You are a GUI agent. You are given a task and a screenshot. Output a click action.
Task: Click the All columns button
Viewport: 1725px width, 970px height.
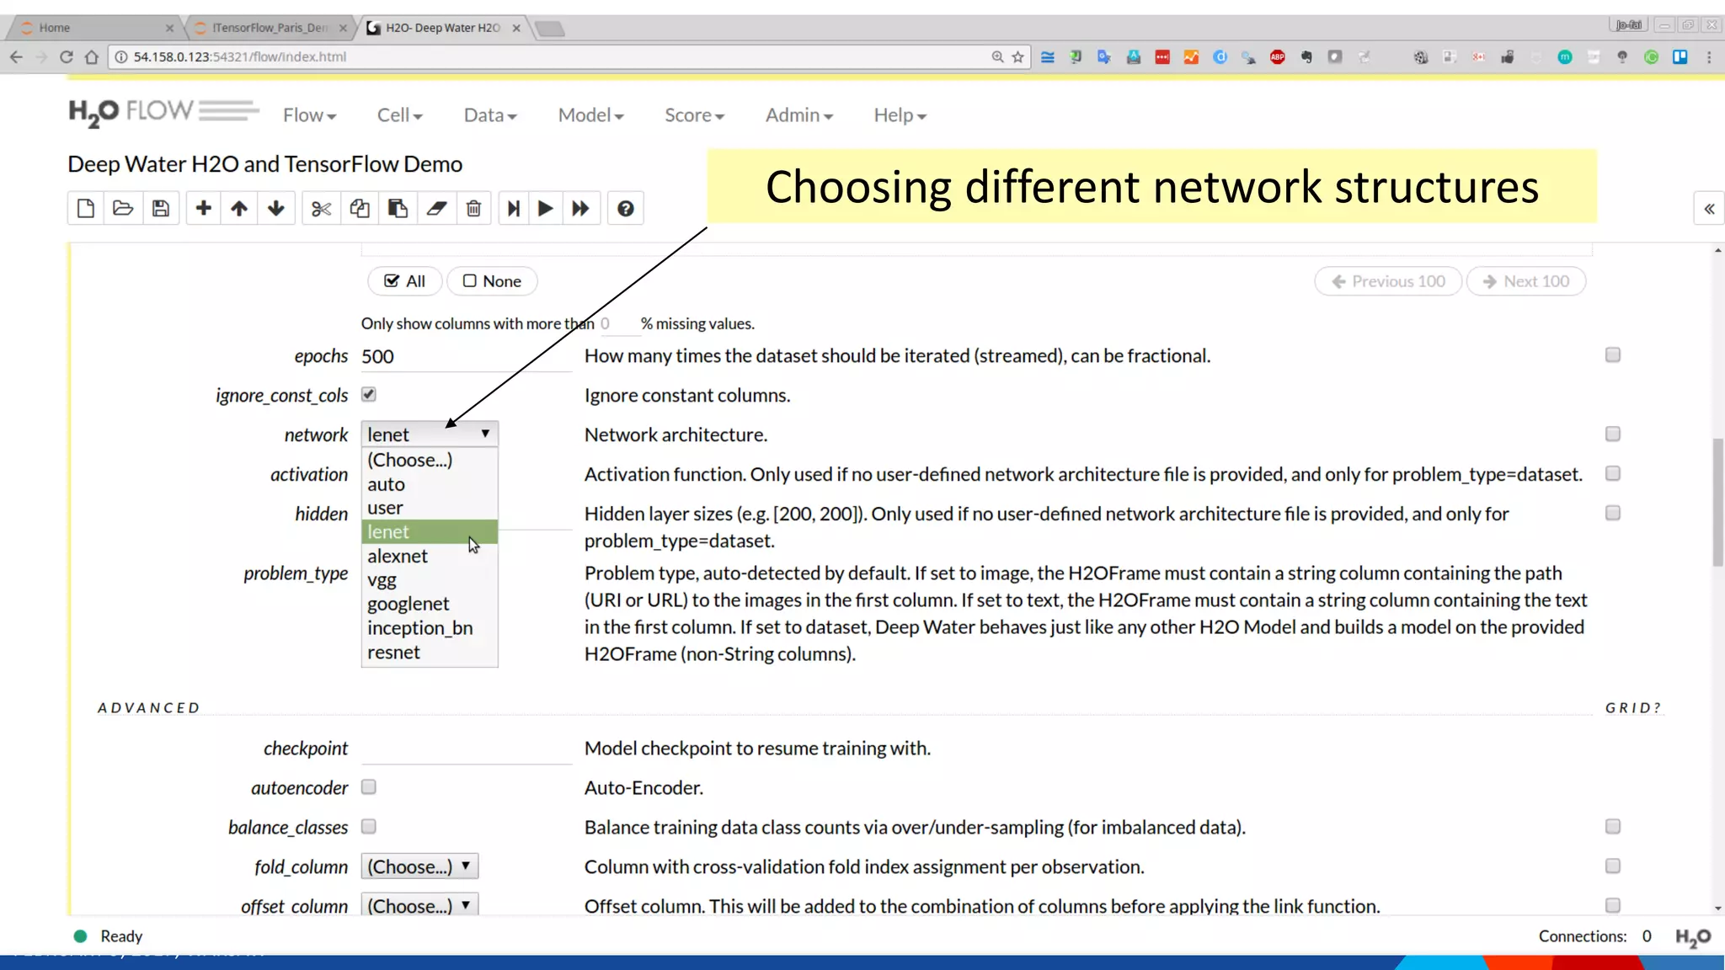405,281
